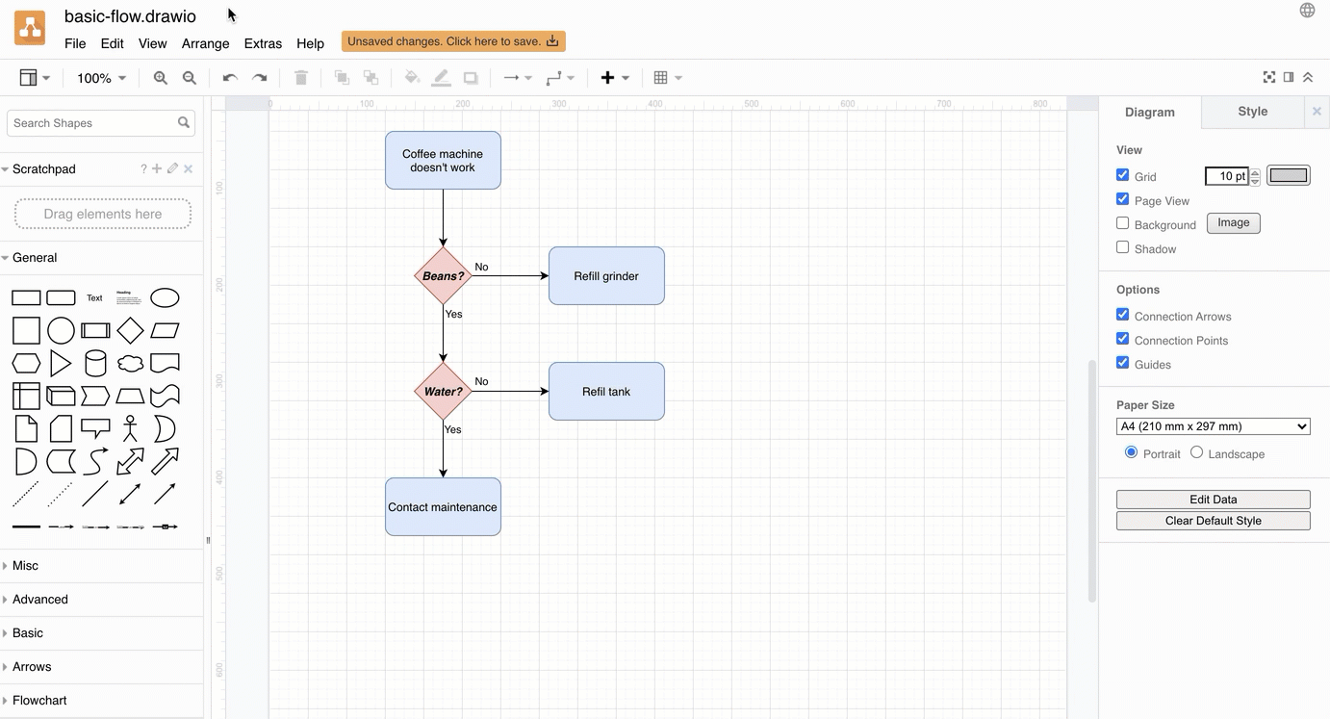Open the Extras menu
Image resolution: width=1330 pixels, height=719 pixels.
[263, 43]
